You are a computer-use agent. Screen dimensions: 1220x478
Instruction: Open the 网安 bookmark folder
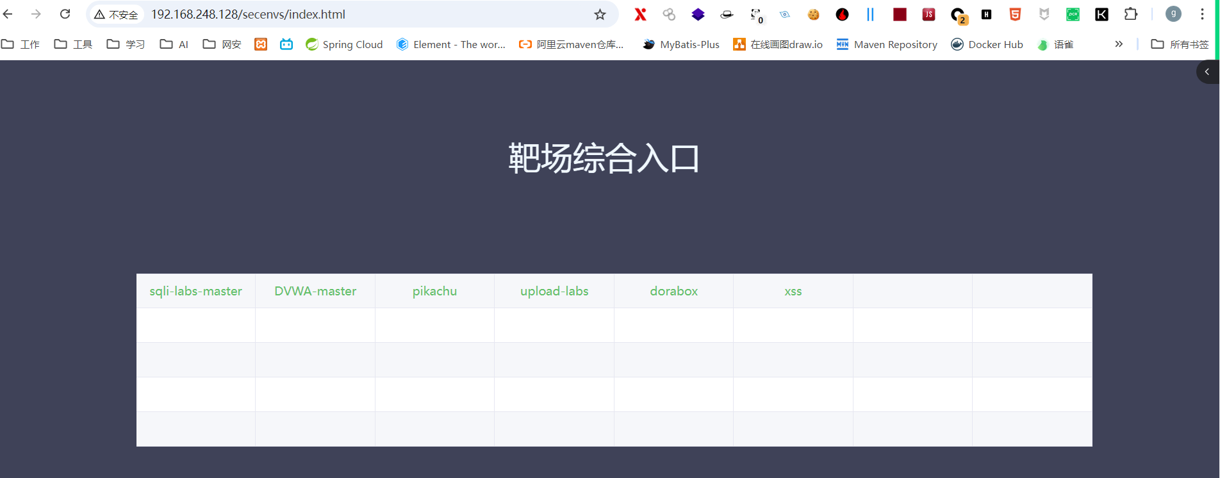click(222, 44)
